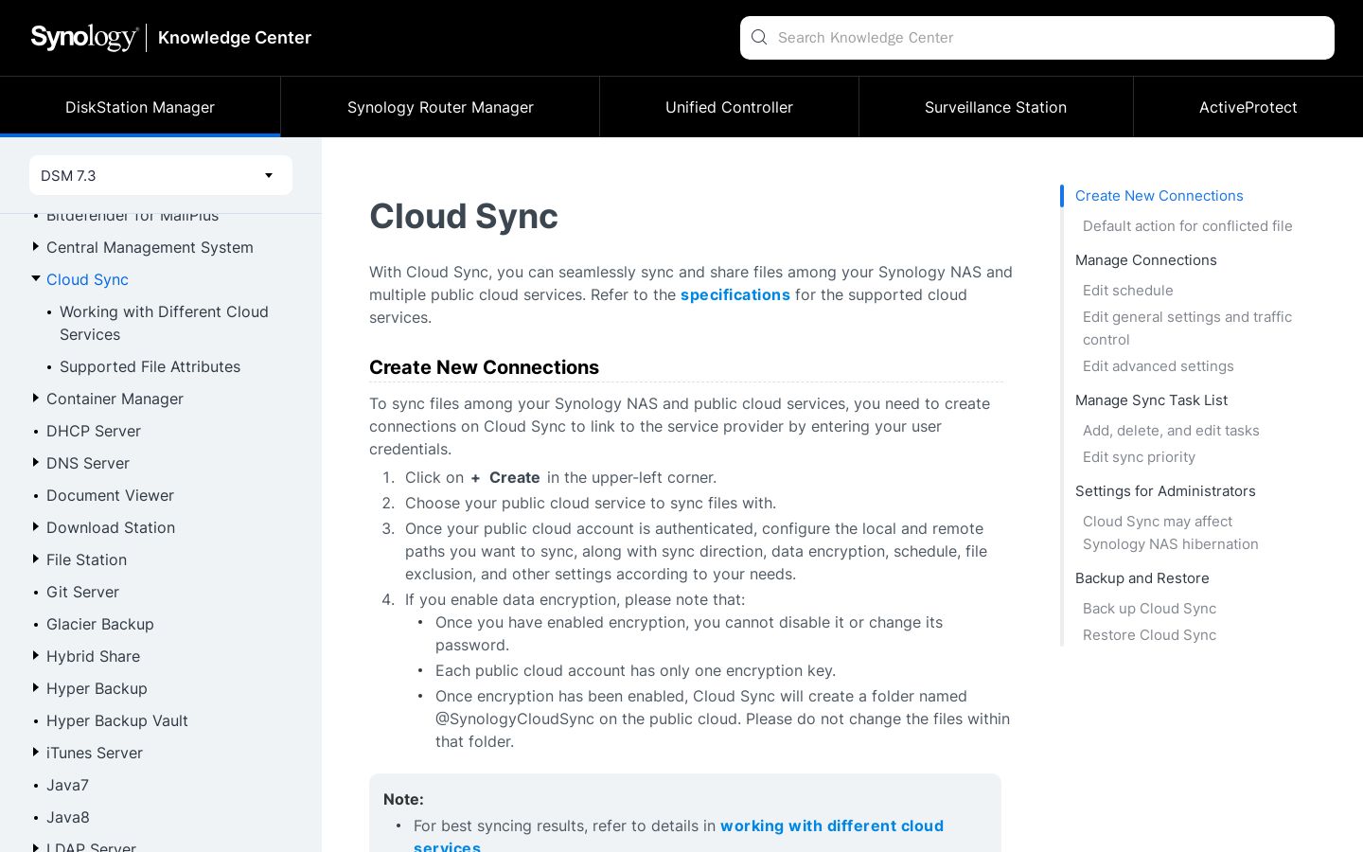Expand the Download Station tree node
The height and width of the screenshot is (852, 1363).
coord(36,527)
